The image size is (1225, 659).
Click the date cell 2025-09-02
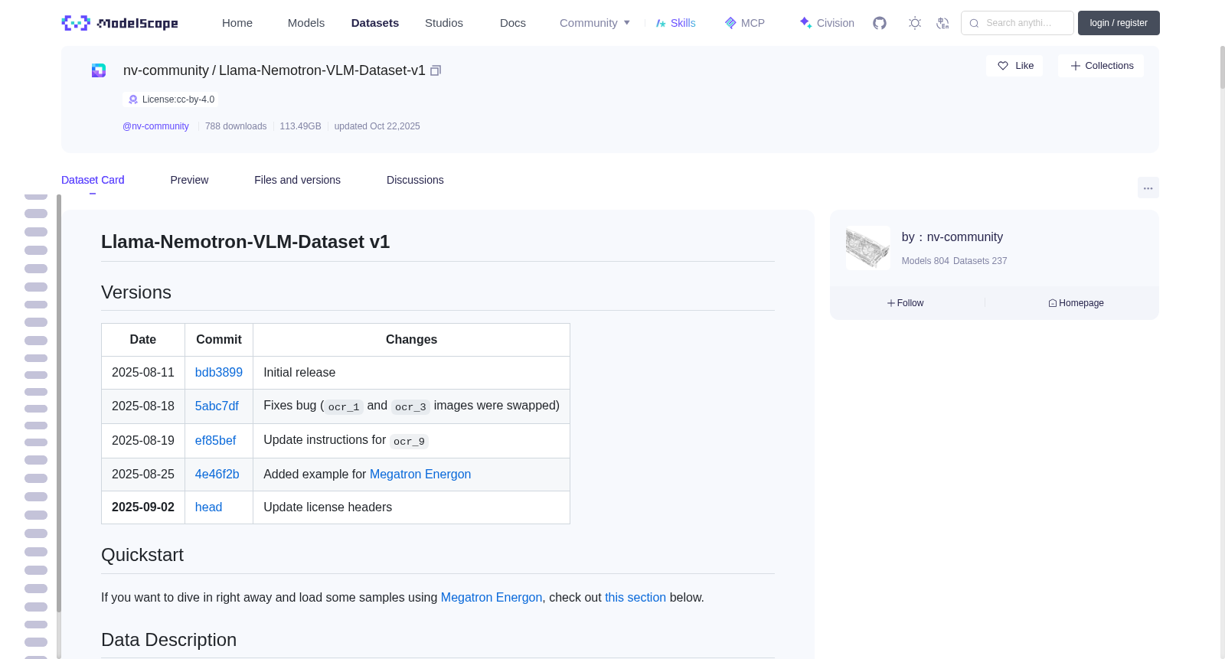[x=143, y=507]
